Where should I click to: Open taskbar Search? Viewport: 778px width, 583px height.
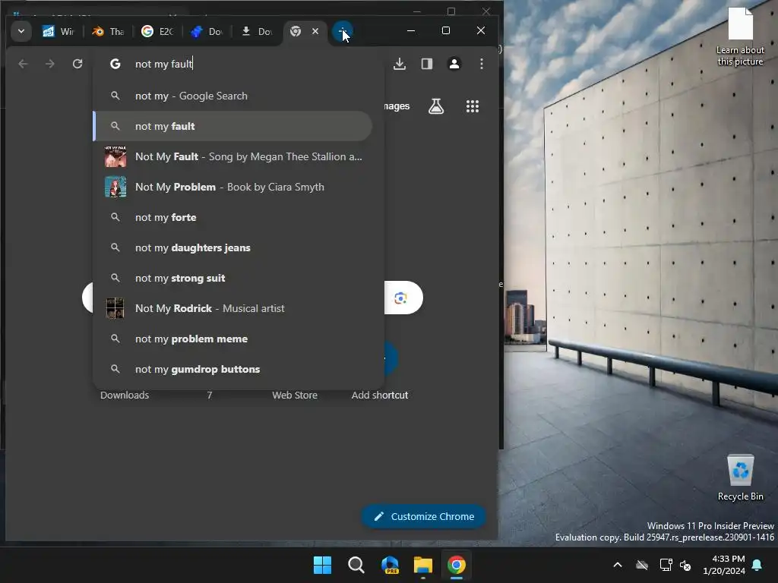[356, 565]
